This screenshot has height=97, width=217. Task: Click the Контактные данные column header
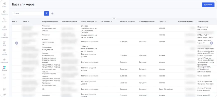(70, 22)
